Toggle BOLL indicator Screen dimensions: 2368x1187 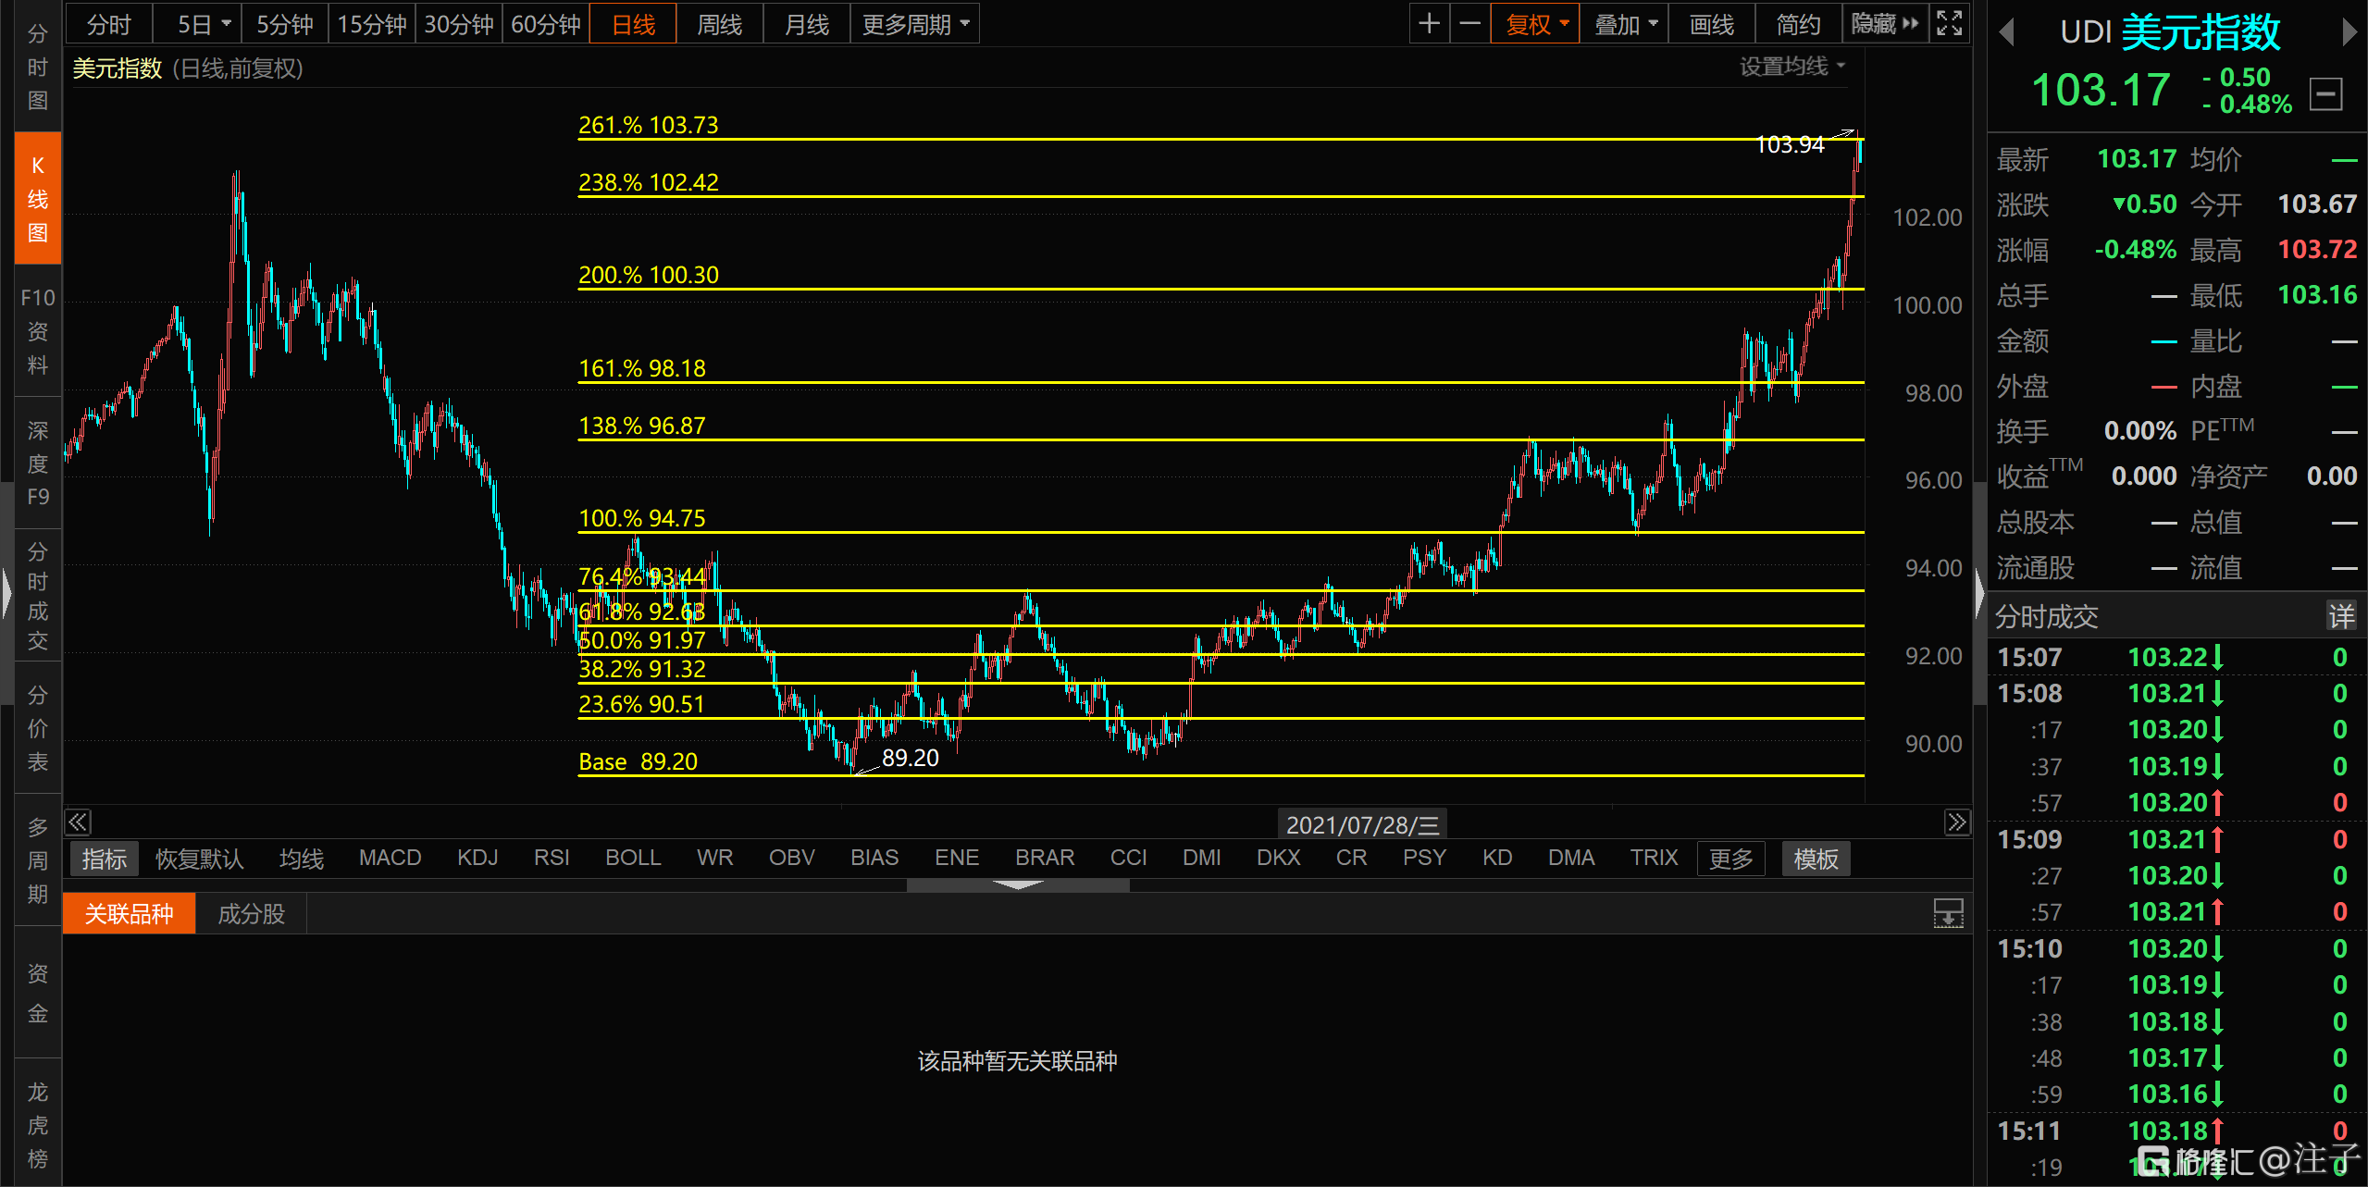[633, 858]
